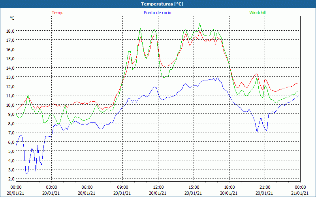Click the 14,0 y-axis value

[11, 68]
